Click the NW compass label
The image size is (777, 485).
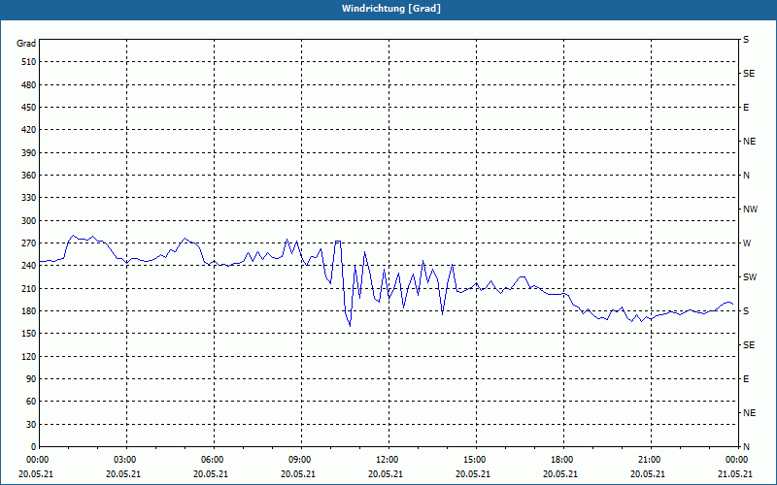[x=750, y=210]
